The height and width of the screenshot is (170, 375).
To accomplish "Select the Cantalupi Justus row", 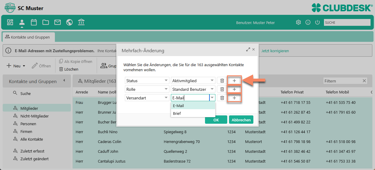I will point(223,161).
